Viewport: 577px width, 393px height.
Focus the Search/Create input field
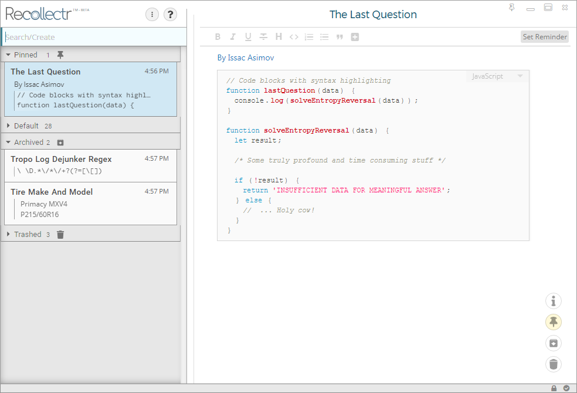94,37
